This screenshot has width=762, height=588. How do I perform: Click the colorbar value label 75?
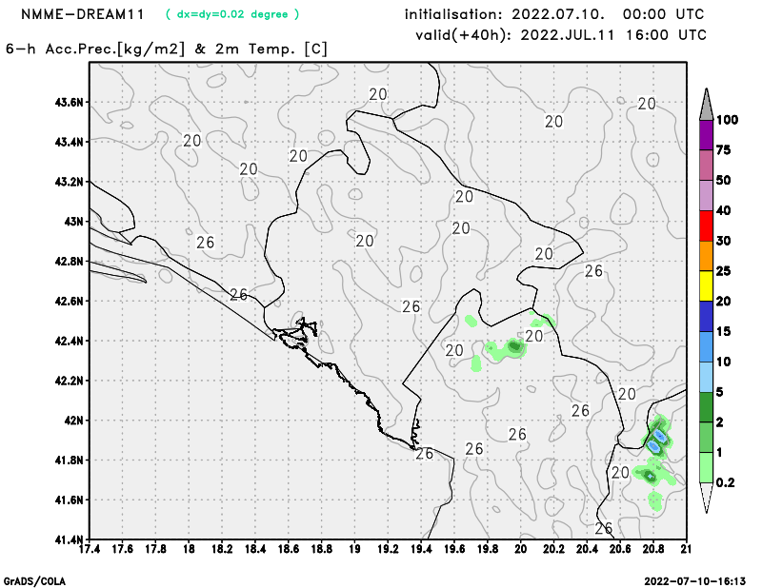point(724,150)
